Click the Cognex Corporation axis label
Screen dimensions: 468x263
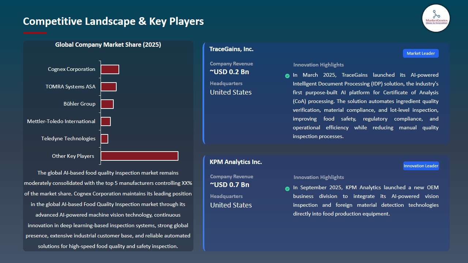click(x=72, y=69)
